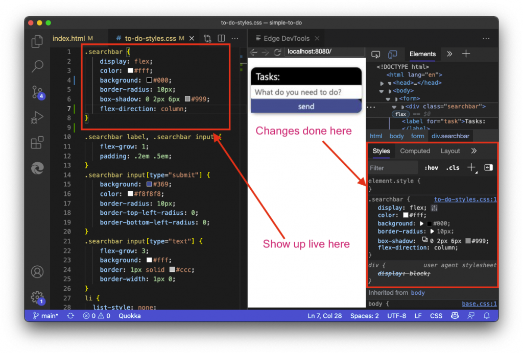Open the Manage gear in activity bar

click(x=37, y=297)
